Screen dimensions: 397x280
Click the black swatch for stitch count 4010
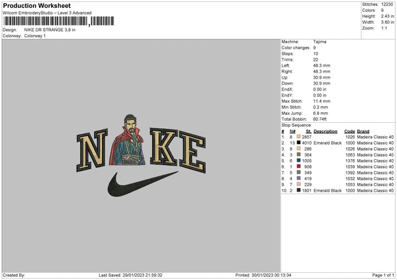click(x=299, y=143)
